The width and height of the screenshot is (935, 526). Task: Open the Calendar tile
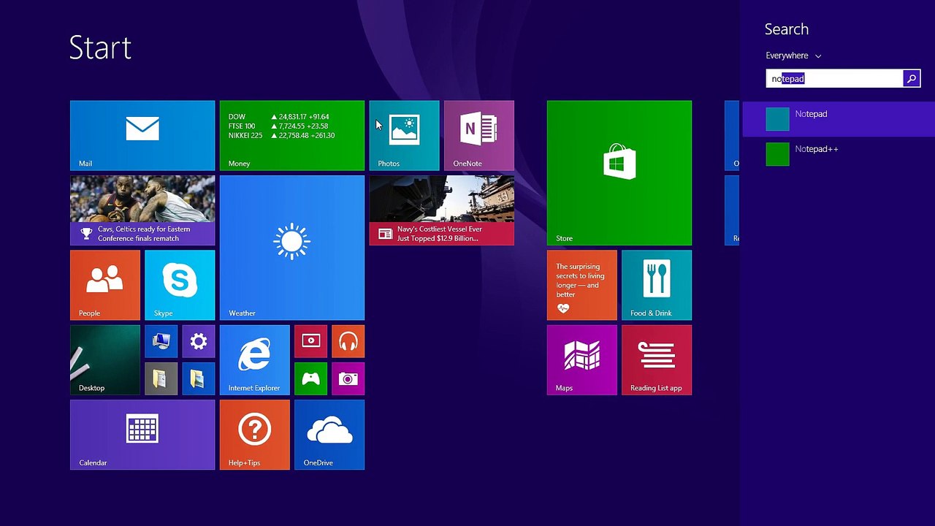[142, 435]
